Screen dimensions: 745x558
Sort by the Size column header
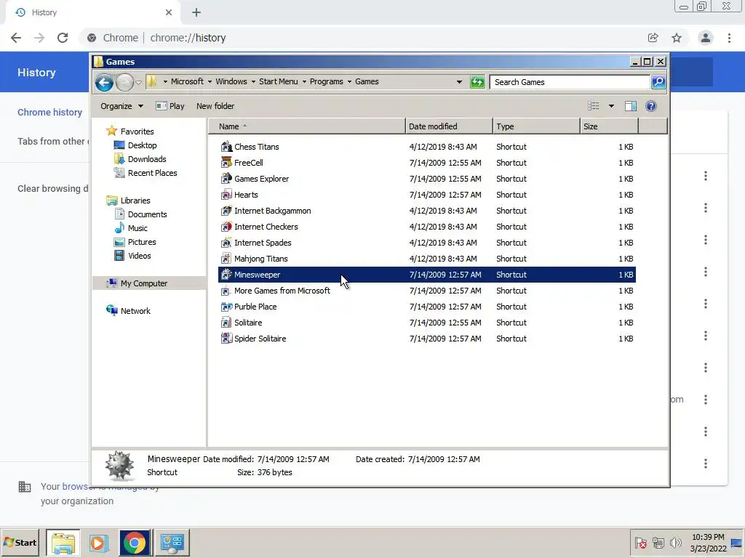click(x=609, y=126)
